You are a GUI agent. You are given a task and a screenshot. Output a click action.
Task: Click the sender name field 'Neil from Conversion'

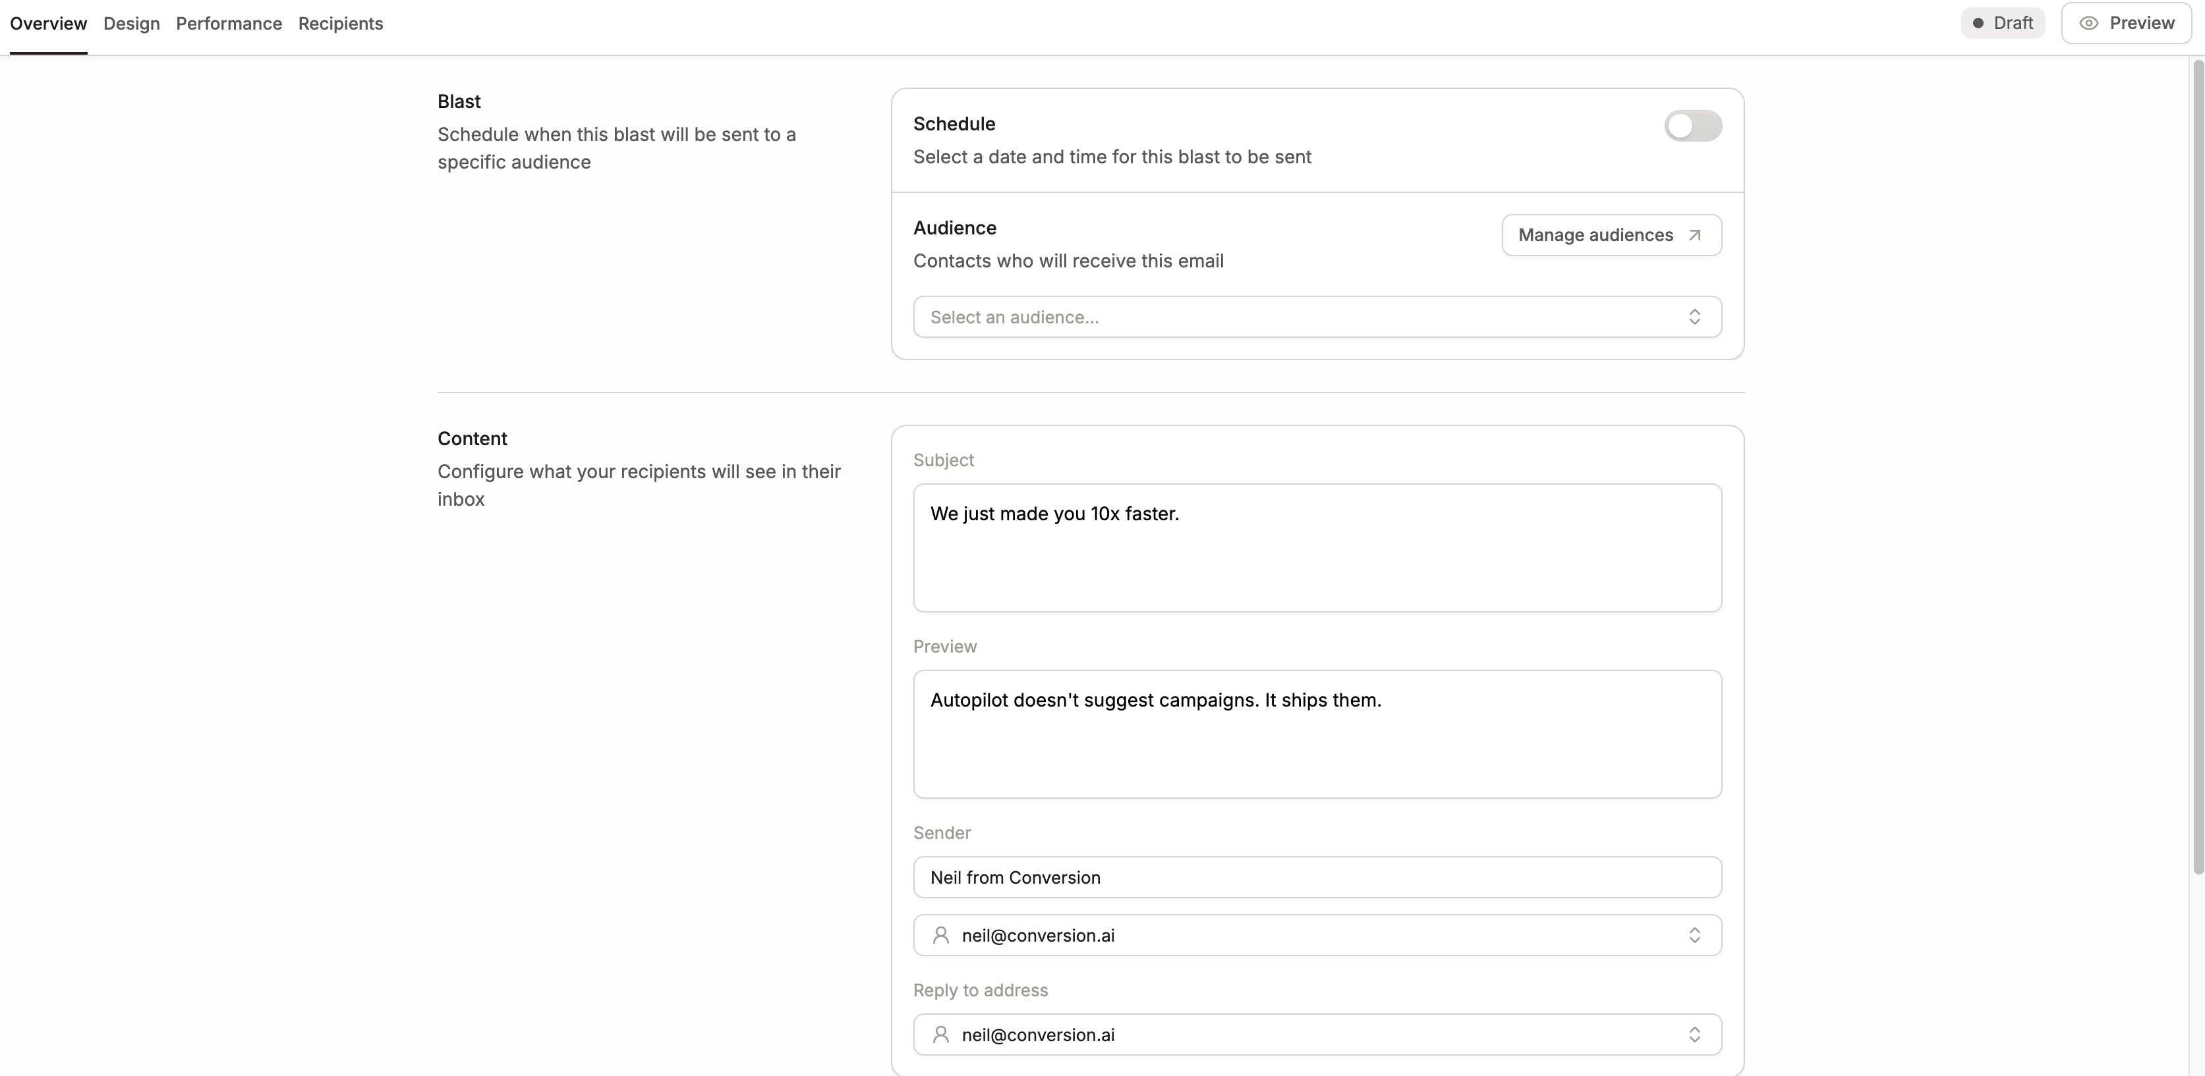[x=1317, y=878]
